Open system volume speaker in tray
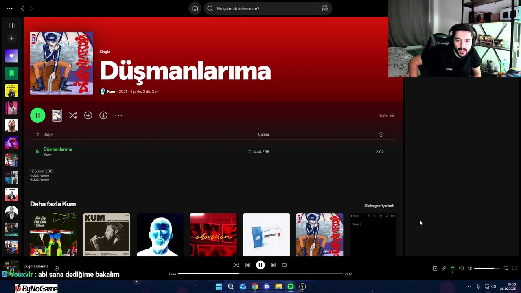Image resolution: width=521 pixels, height=293 pixels. 493,286
